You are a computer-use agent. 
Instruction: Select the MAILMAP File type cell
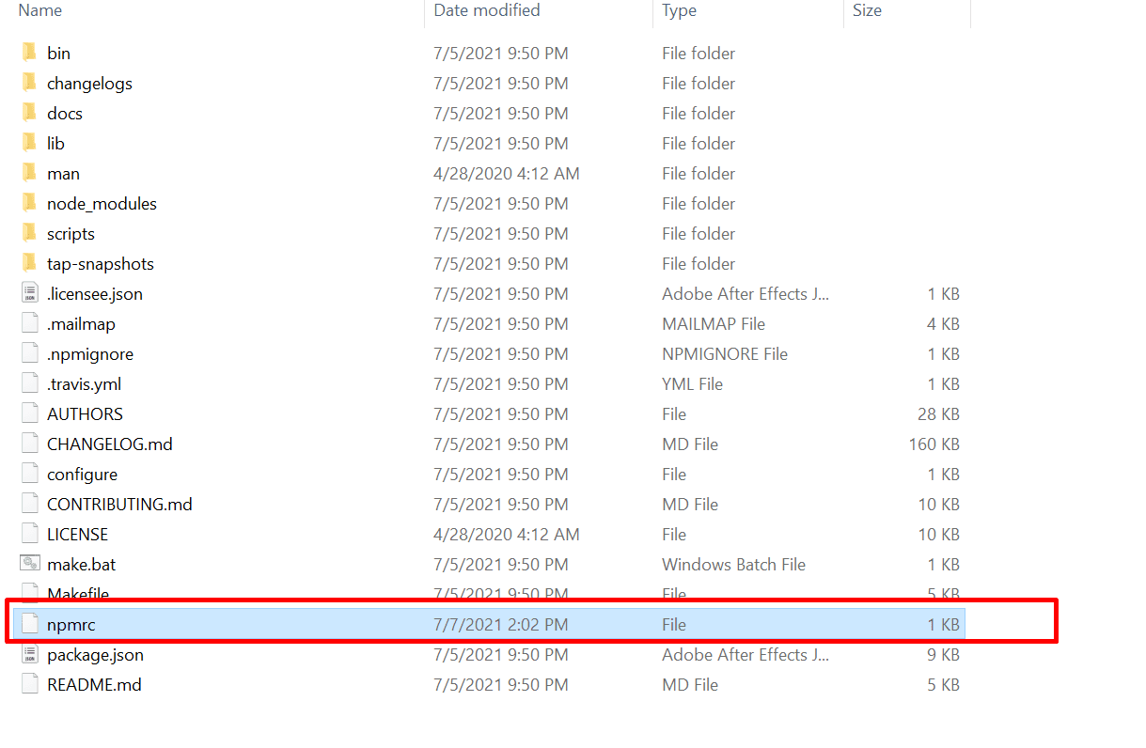point(714,324)
